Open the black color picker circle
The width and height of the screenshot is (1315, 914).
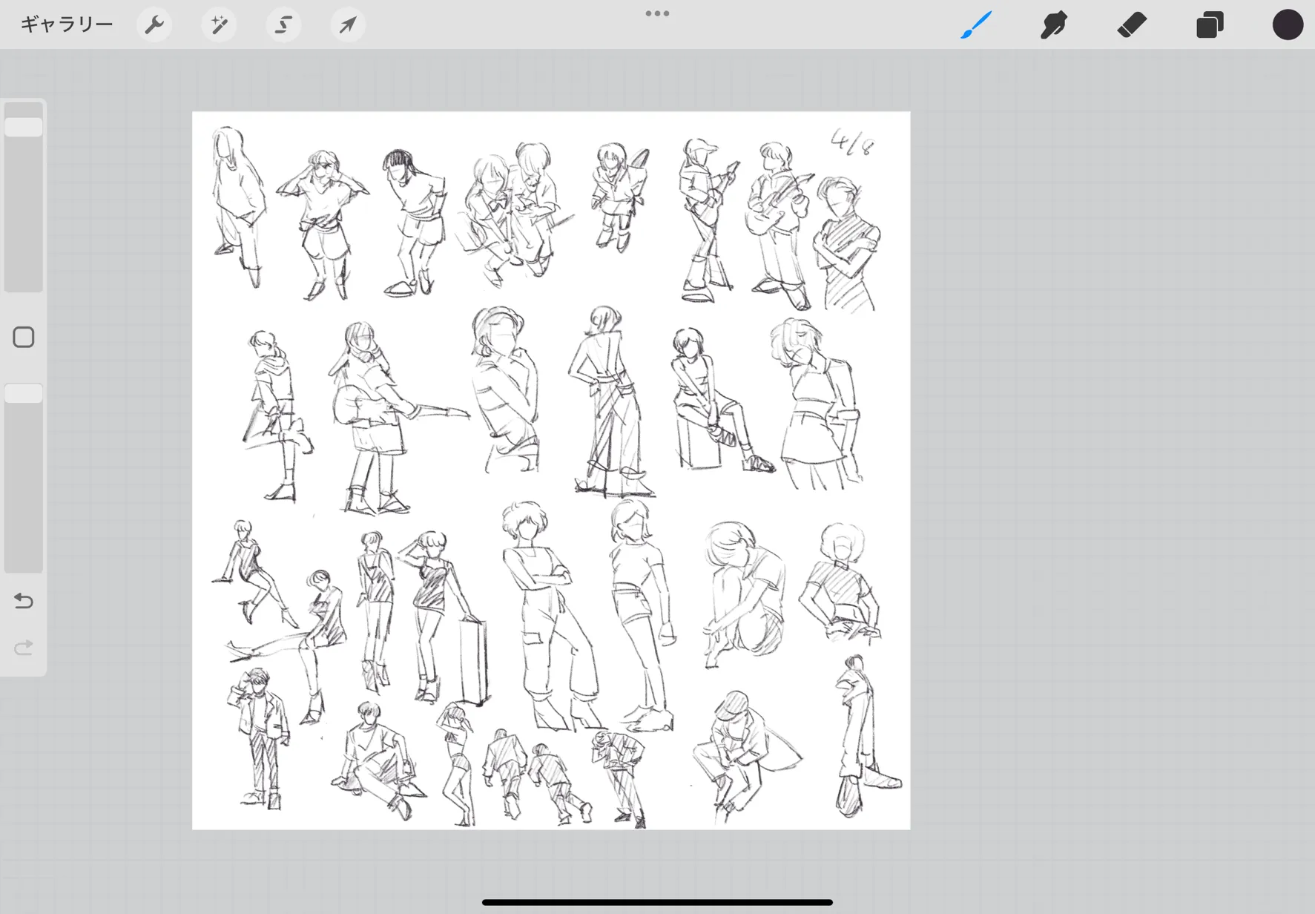(x=1288, y=24)
